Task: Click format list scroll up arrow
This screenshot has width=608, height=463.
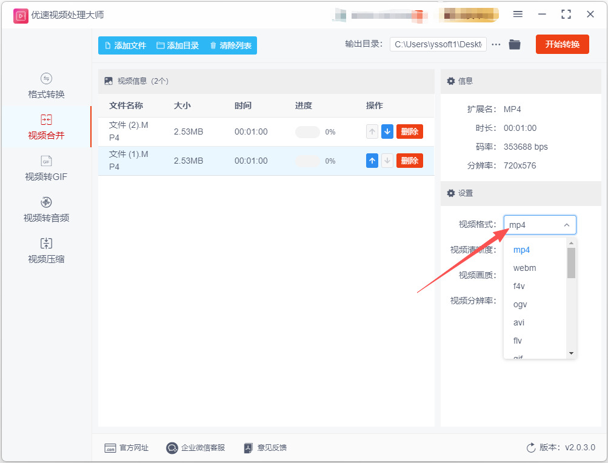Action: point(571,243)
